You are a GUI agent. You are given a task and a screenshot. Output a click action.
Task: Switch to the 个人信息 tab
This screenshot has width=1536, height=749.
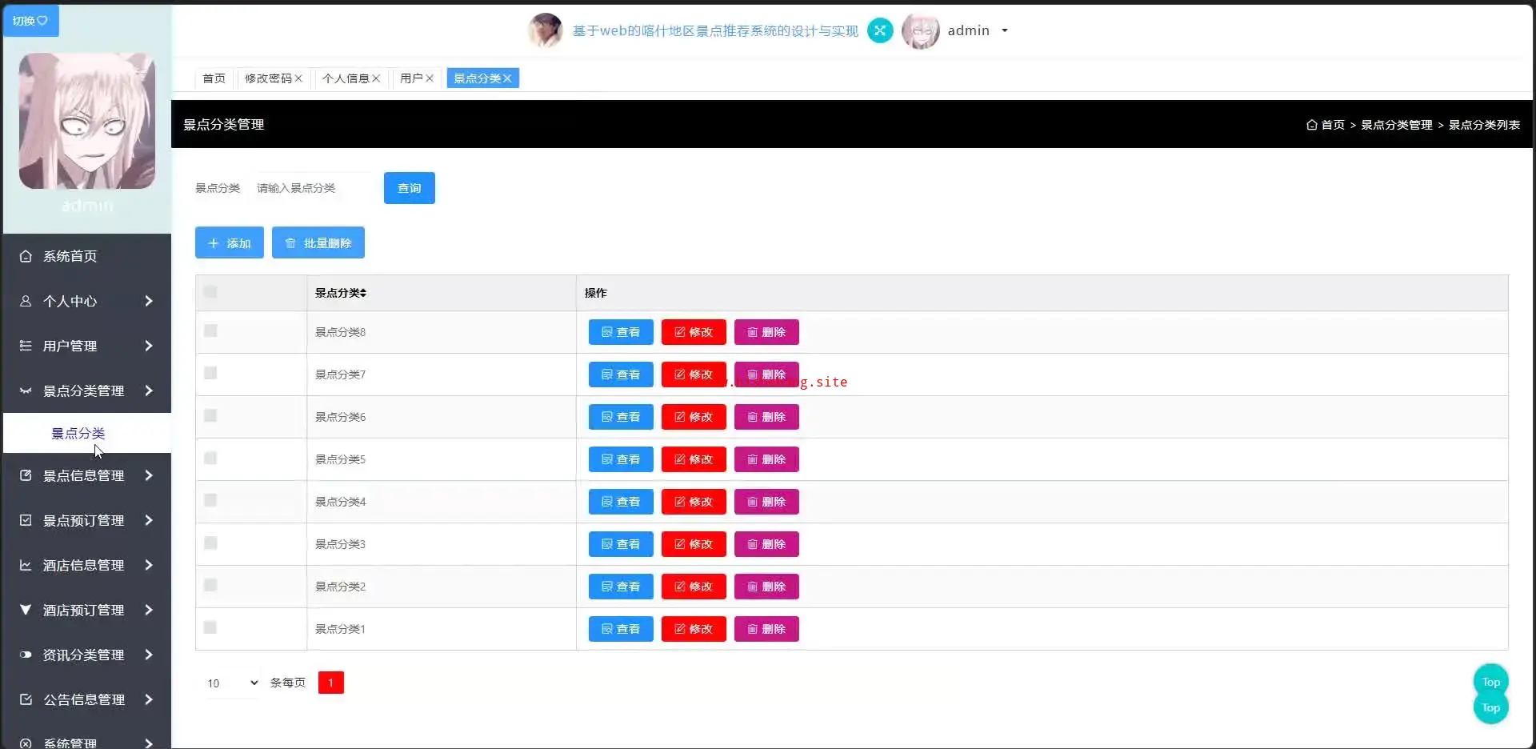click(346, 78)
